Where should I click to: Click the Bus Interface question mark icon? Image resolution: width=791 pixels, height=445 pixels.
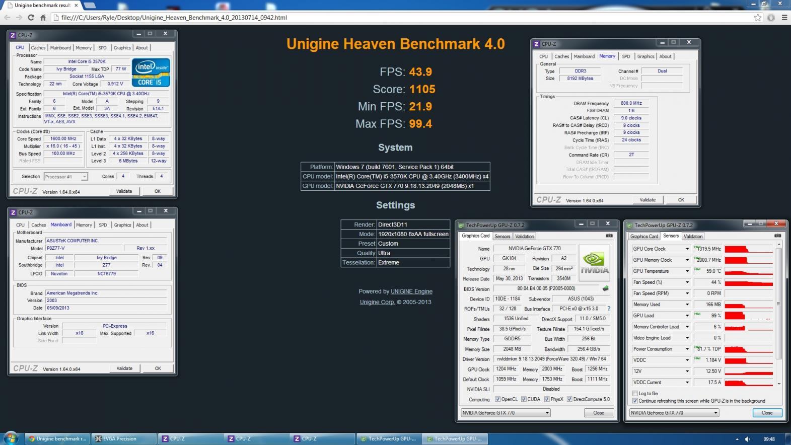(x=609, y=309)
